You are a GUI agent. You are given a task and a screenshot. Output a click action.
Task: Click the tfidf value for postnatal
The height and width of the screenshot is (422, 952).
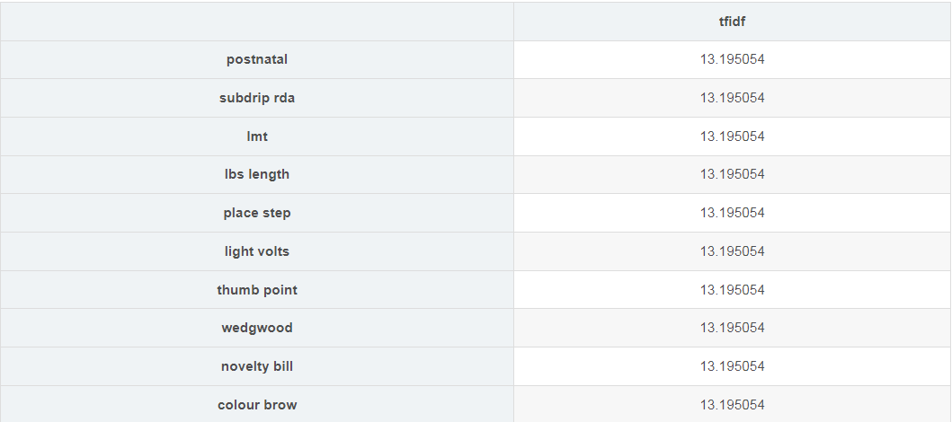click(x=732, y=59)
